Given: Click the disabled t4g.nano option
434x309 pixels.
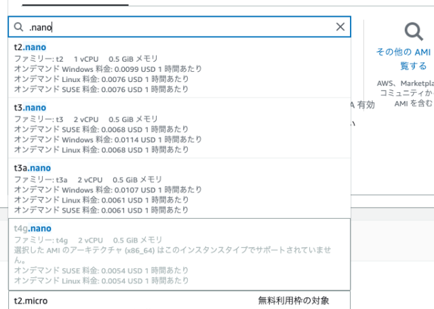Looking at the screenshot, I should (179, 254).
